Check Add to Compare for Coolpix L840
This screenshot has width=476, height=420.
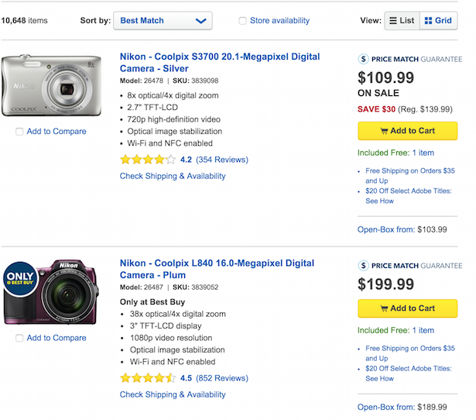click(19, 338)
